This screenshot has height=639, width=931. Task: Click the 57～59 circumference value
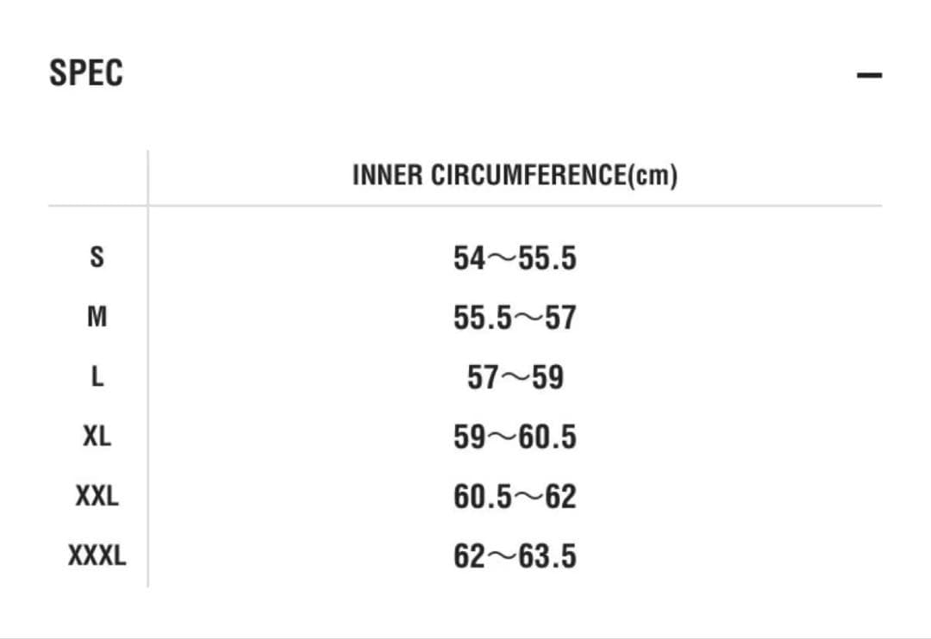(x=515, y=377)
